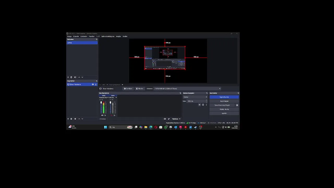
Task: Click Mic/Aux volume slider
Action: [110, 107]
